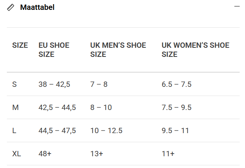Click the L size row label

click(x=14, y=130)
